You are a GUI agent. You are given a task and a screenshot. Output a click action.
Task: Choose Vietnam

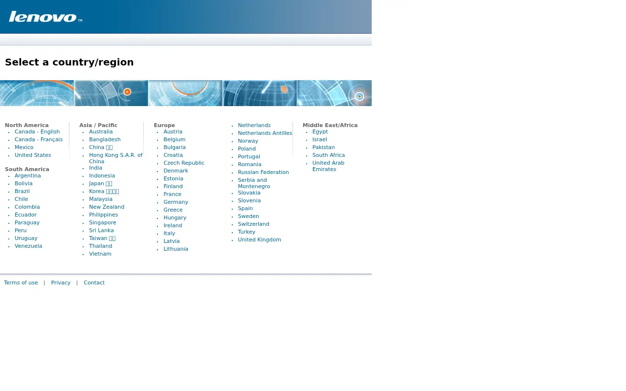tap(100, 254)
